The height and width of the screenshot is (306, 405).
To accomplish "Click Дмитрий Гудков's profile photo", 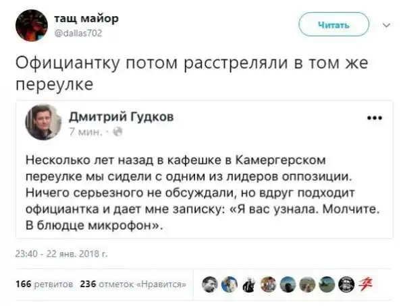I will tap(43, 122).
